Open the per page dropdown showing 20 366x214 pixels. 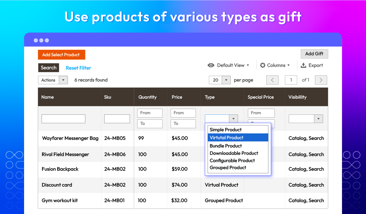click(219, 80)
